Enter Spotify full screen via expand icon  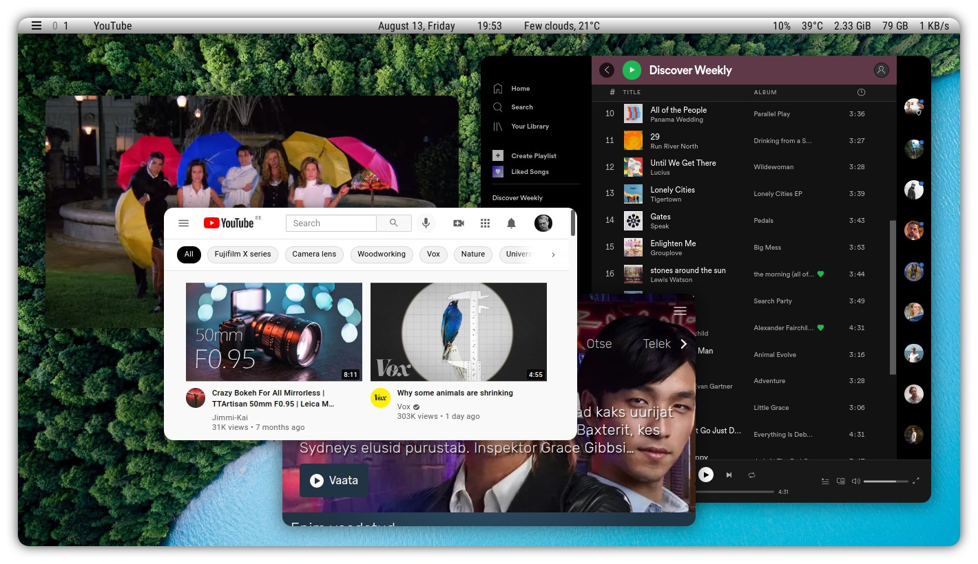pos(916,481)
